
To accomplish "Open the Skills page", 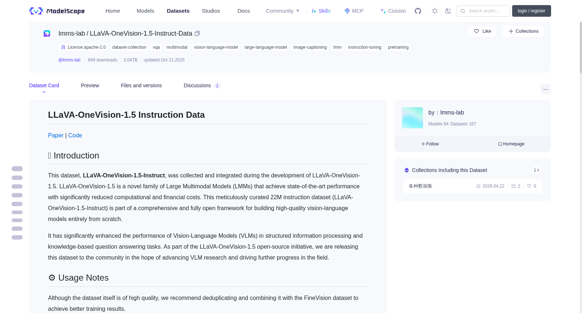I will (x=321, y=11).
